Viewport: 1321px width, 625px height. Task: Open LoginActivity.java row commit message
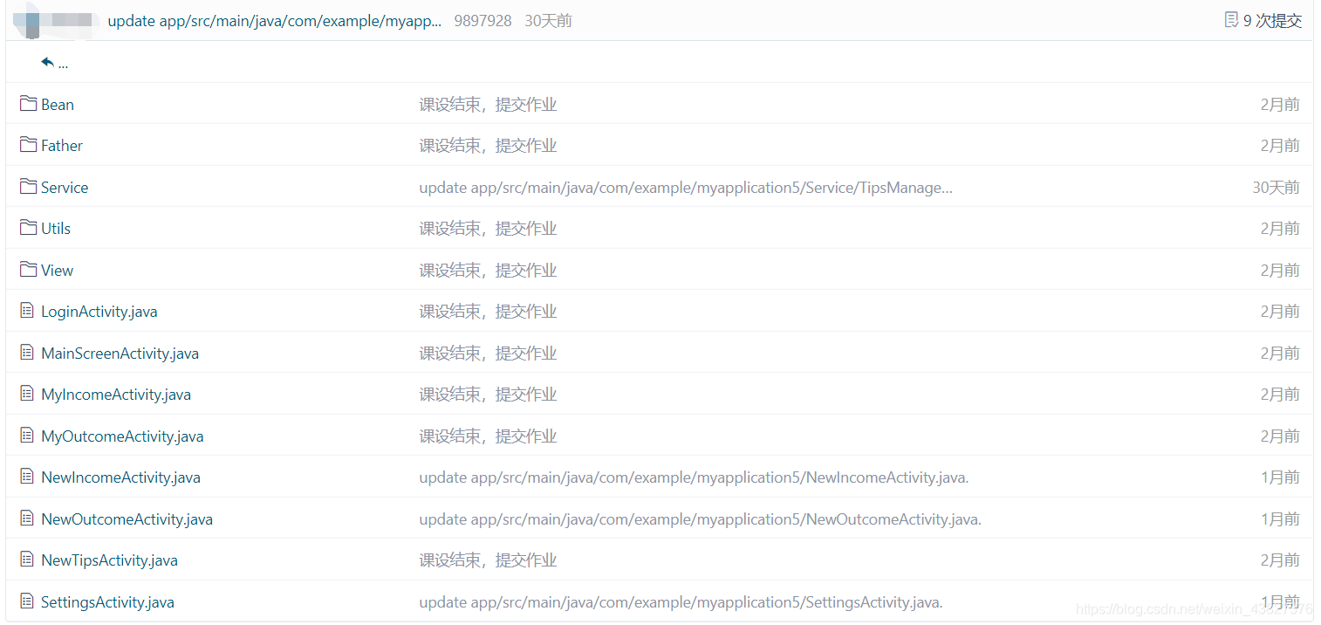point(488,312)
